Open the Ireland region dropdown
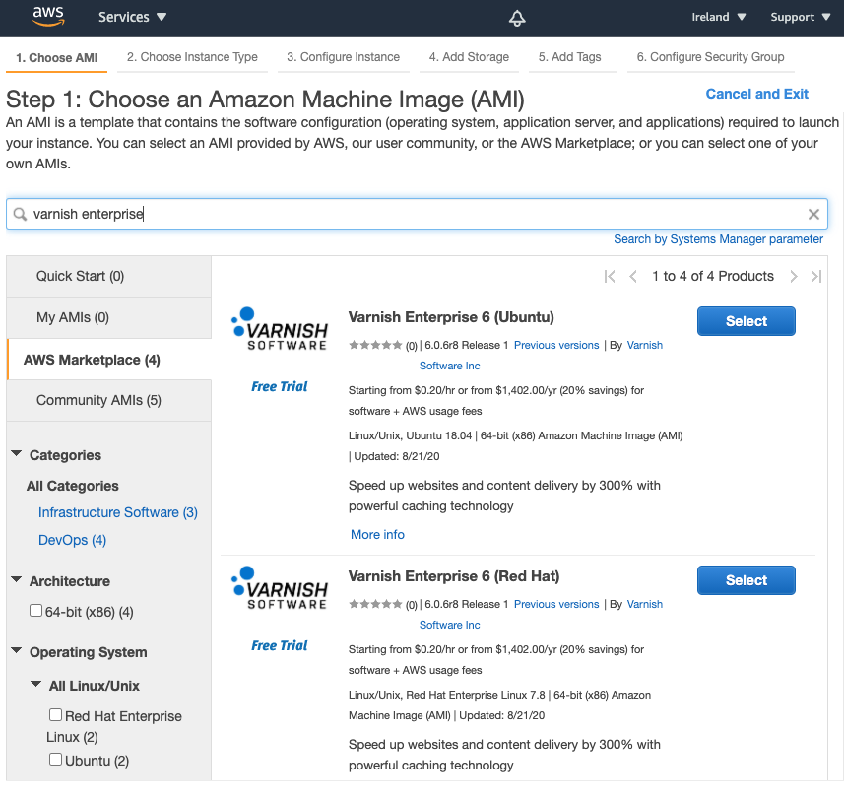The width and height of the screenshot is (844, 802). point(719,17)
